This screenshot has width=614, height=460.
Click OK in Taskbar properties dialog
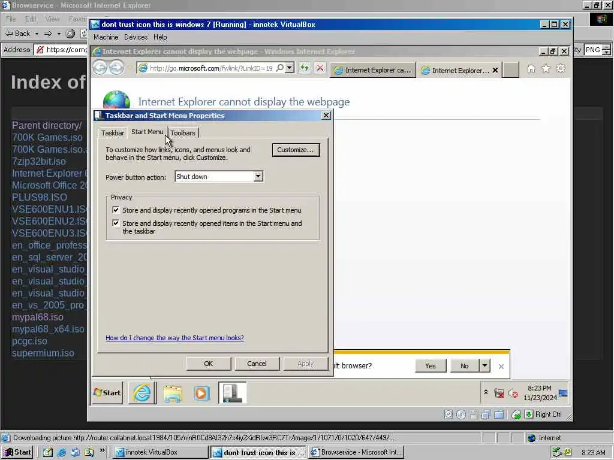(208, 364)
